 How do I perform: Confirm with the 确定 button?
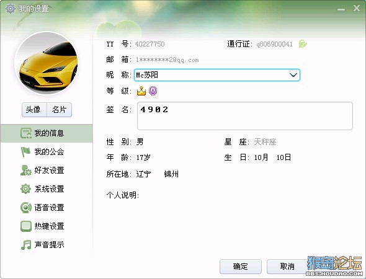pyautogui.click(x=241, y=267)
